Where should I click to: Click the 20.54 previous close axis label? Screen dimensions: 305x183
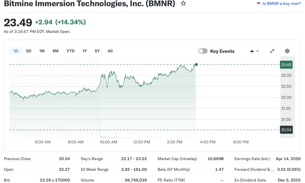pyautogui.click(x=286, y=130)
